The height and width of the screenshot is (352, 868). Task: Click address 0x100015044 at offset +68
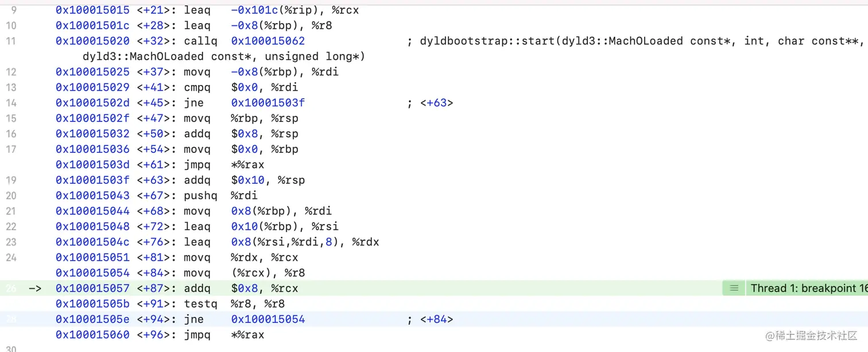point(92,212)
